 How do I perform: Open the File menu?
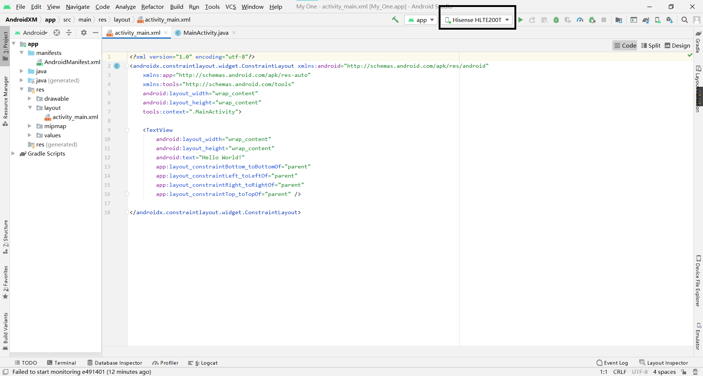21,7
